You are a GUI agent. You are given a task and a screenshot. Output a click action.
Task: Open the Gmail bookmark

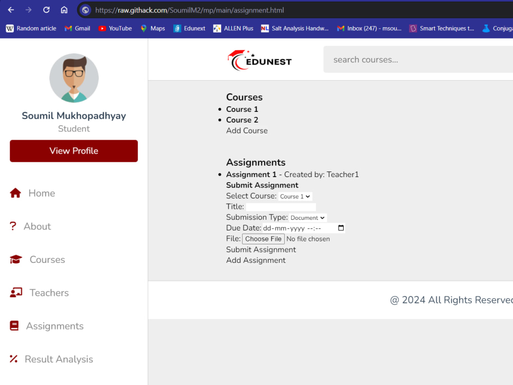[77, 28]
